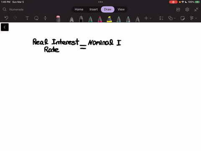
Task: Expand the add-pen dropdown arrow
Action: coord(150,18)
